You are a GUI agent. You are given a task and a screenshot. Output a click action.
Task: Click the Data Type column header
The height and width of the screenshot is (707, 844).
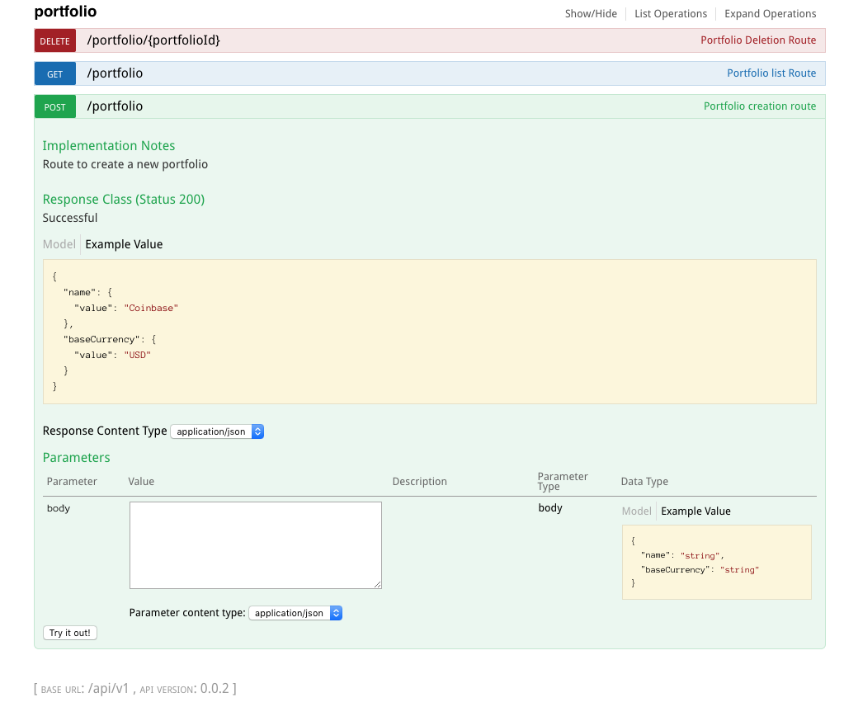coord(644,482)
